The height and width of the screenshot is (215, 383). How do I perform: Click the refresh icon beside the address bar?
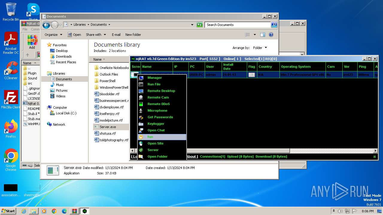coord(200,25)
